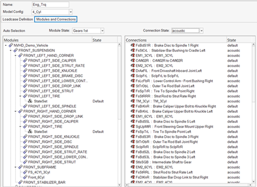Click the StateSet icon under FRONT_LEFT_TIRE
The height and width of the screenshot is (187, 257).
(30, 101)
